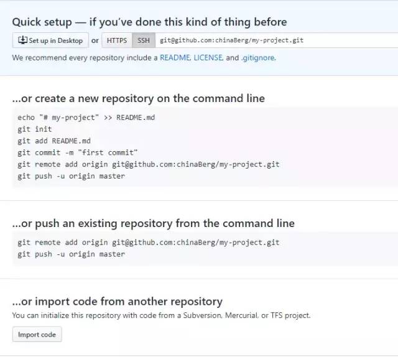
Task: Click git push -u origin master in push existing section
Action: point(72,254)
